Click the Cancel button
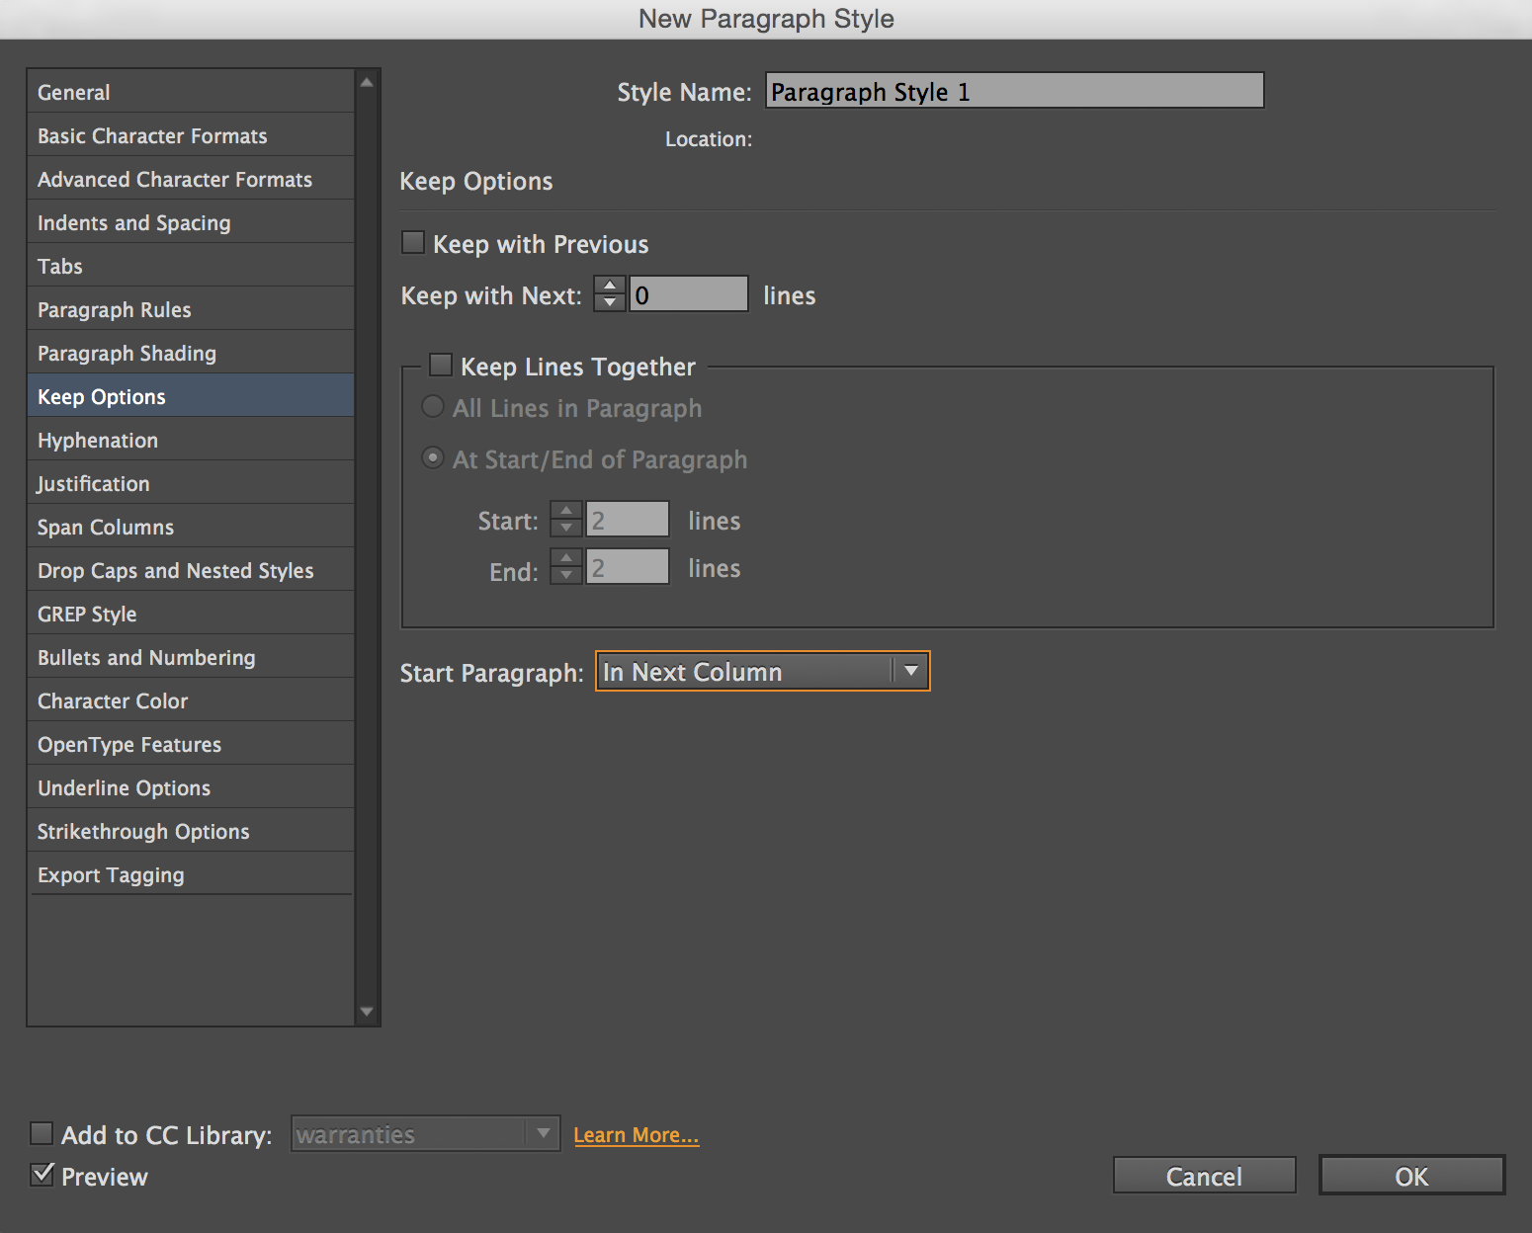The height and width of the screenshot is (1233, 1532). tap(1203, 1176)
